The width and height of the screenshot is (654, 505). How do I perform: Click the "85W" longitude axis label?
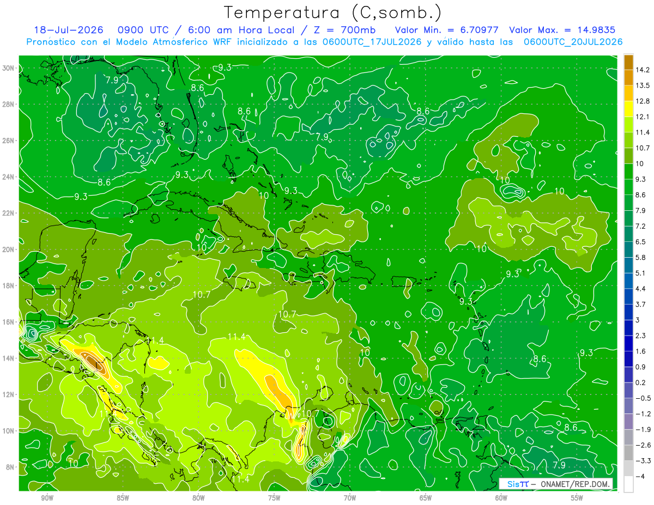tap(123, 498)
